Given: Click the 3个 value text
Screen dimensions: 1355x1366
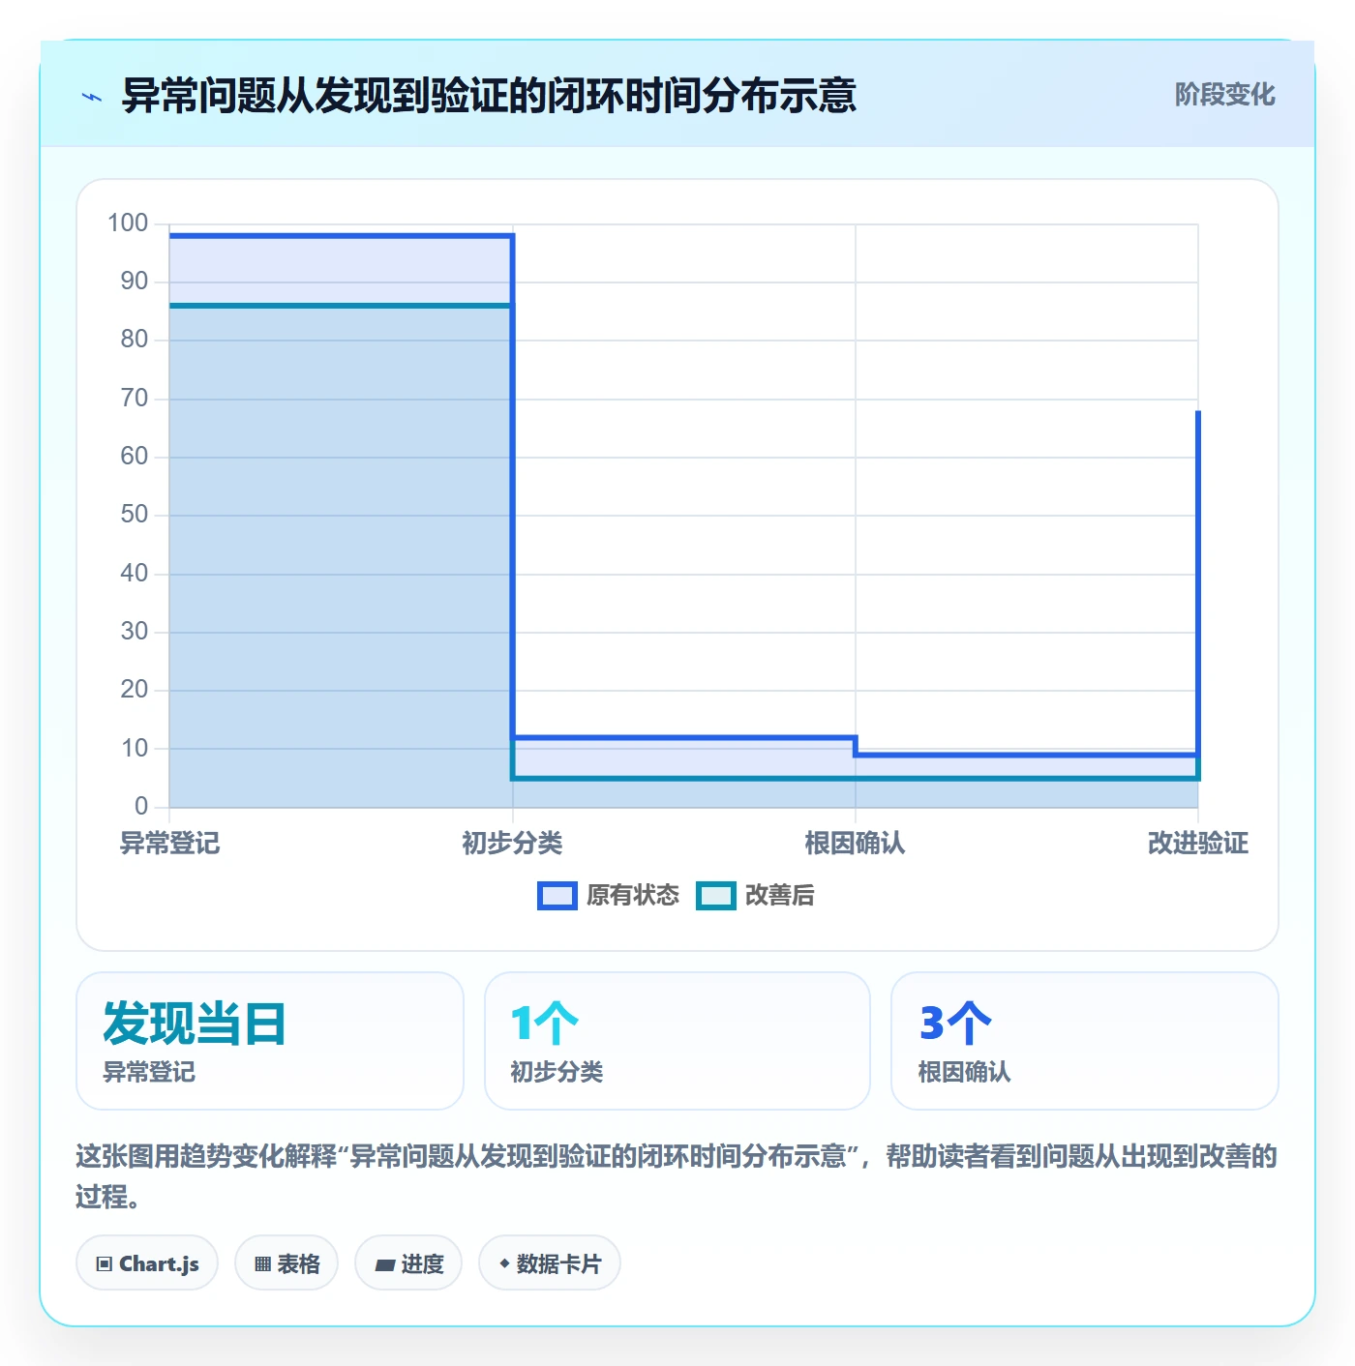Looking at the screenshot, I should tap(956, 1024).
